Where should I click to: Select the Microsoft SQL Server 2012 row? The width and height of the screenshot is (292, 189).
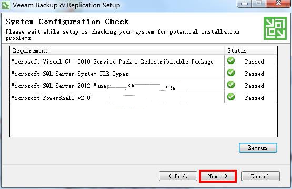coord(144,85)
